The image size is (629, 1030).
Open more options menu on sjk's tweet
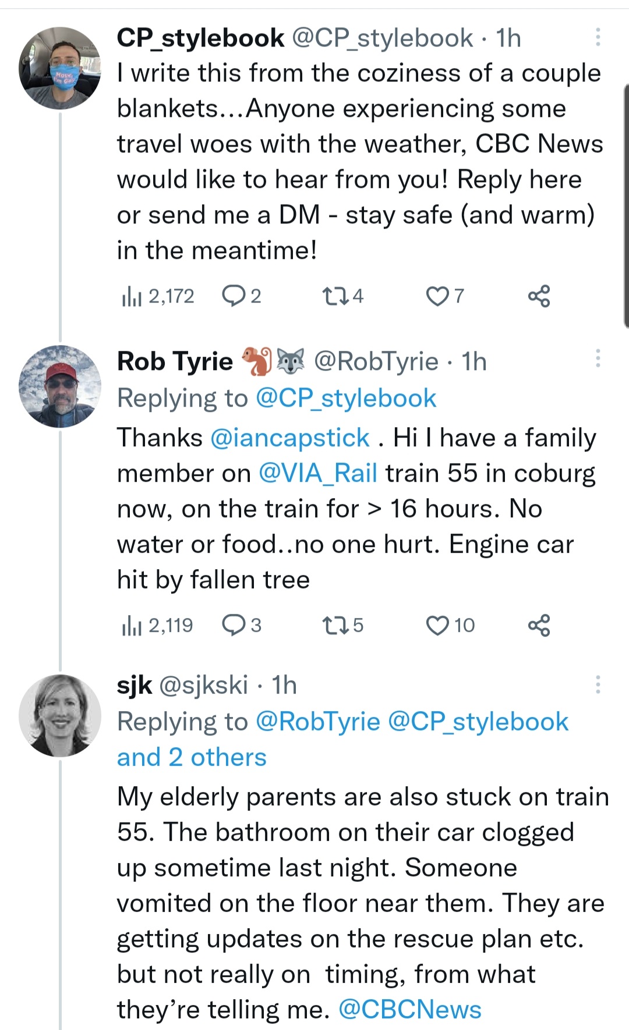point(598,684)
